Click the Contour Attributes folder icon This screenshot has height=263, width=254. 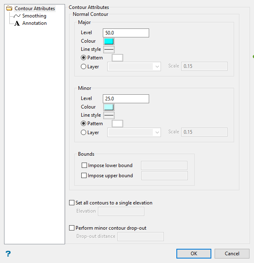(9, 8)
